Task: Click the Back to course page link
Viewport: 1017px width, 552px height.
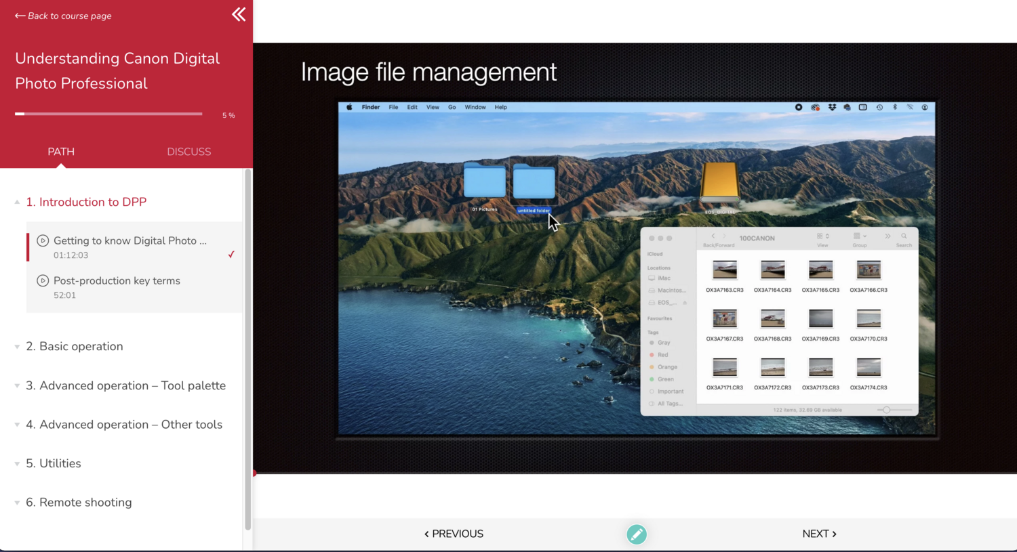Action: (63, 16)
